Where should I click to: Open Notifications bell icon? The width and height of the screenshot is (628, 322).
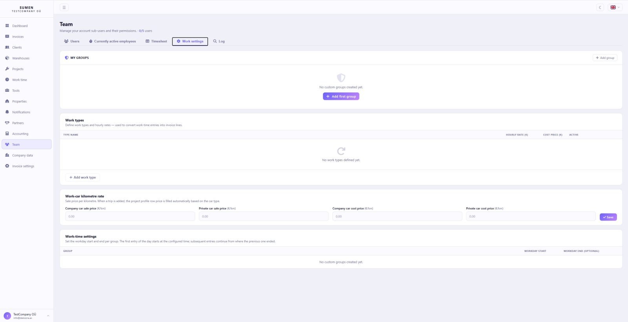click(7, 112)
